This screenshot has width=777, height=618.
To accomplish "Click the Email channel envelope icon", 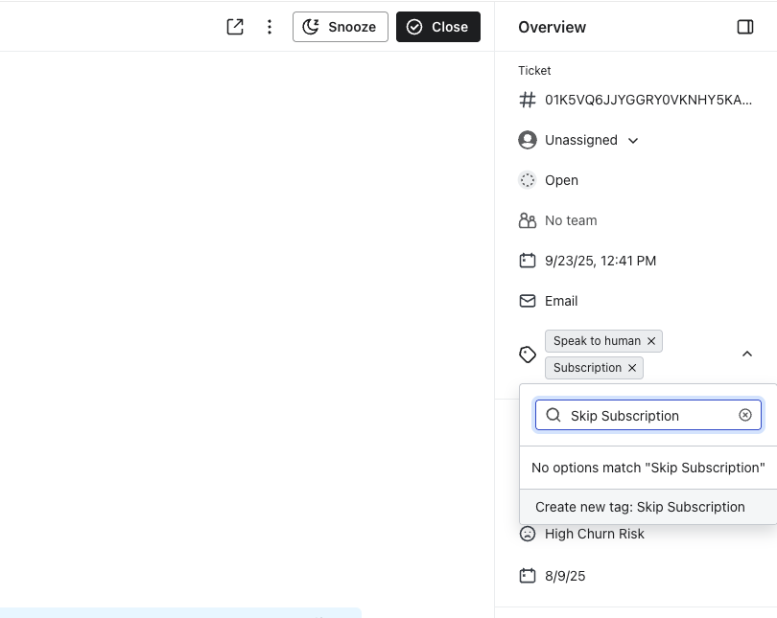I will click(527, 301).
